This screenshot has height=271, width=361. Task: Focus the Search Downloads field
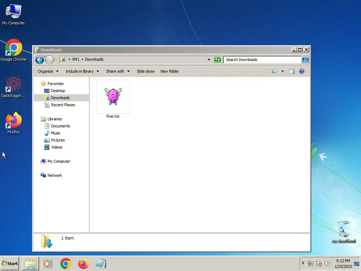[x=262, y=60]
